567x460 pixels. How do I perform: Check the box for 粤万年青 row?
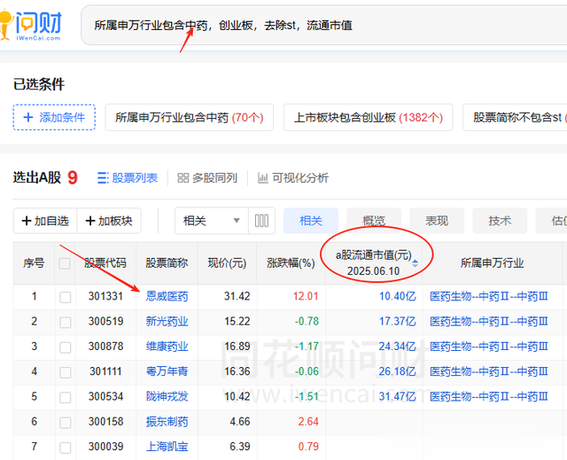[x=65, y=372]
